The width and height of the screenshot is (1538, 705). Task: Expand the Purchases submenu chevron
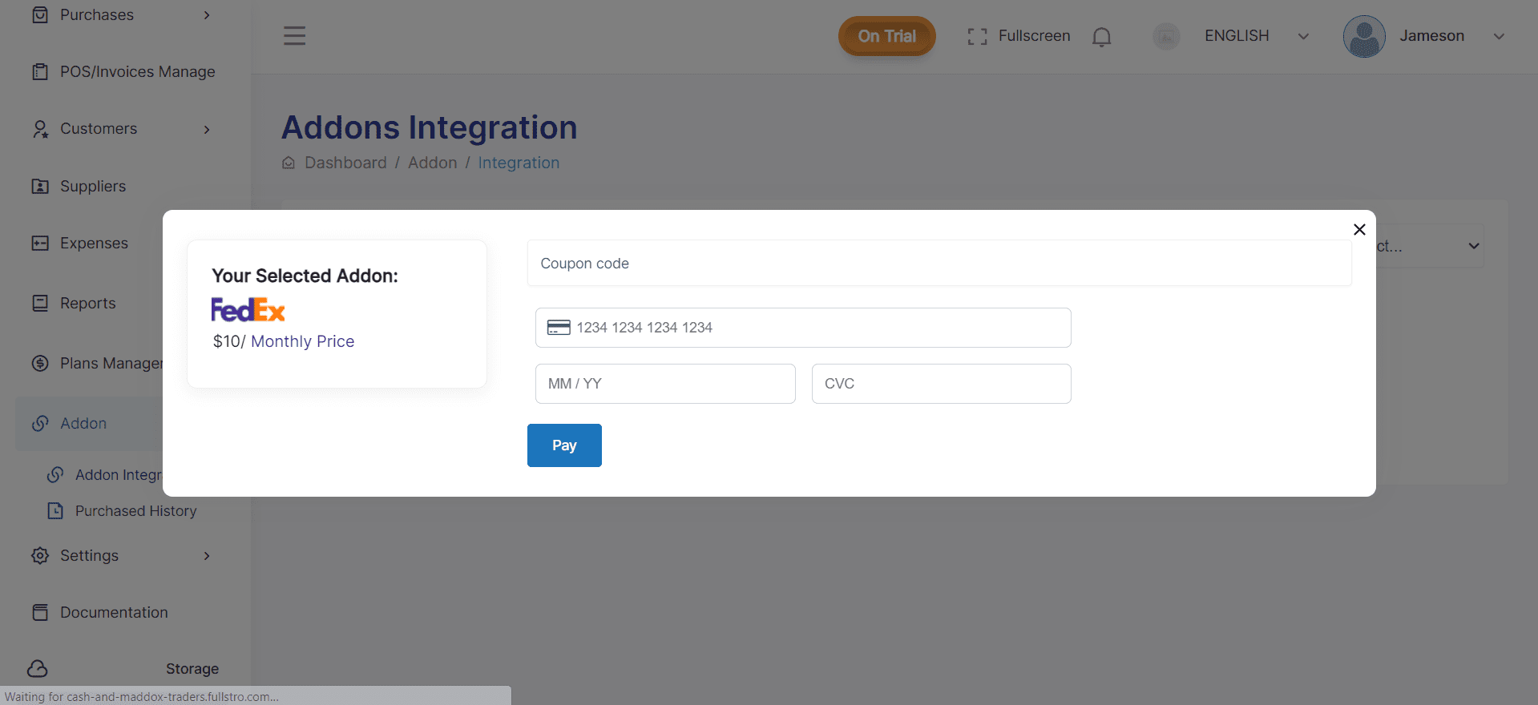207,15
